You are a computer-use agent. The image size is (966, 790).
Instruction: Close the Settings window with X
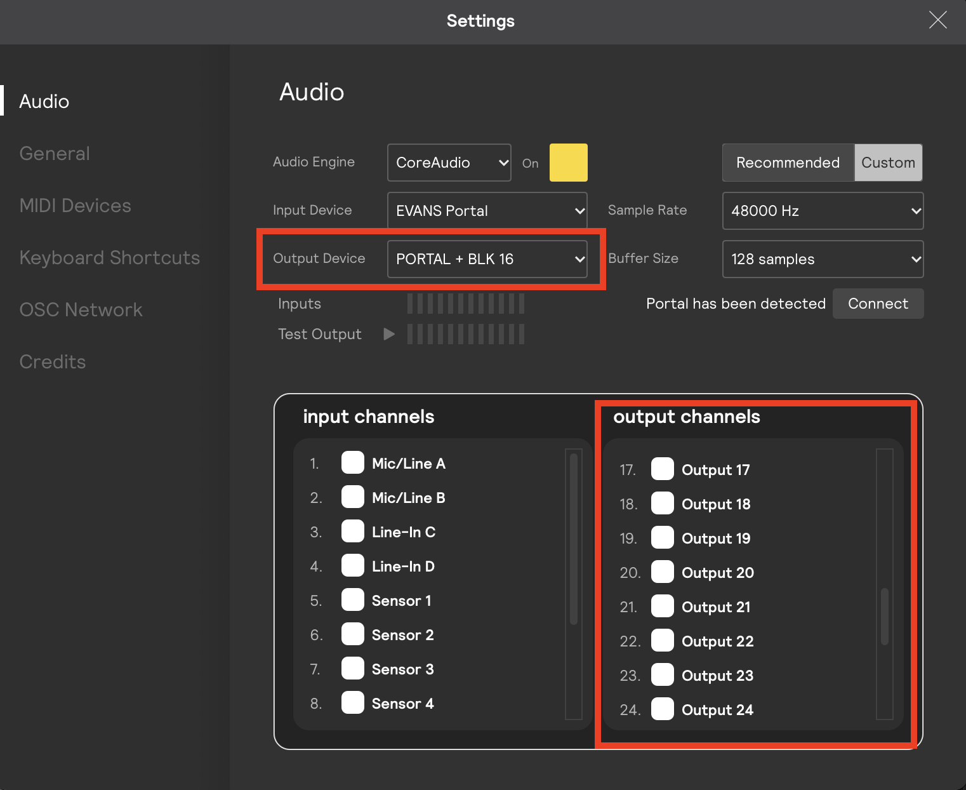tap(937, 20)
